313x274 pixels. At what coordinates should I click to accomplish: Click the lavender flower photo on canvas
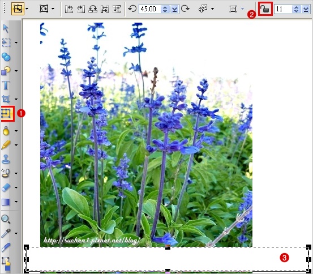tap(146, 135)
